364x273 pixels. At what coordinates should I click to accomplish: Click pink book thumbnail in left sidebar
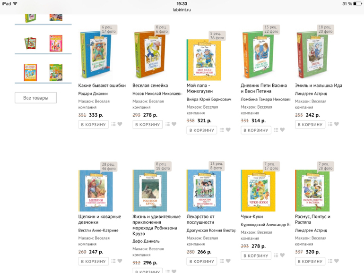tap(56, 43)
